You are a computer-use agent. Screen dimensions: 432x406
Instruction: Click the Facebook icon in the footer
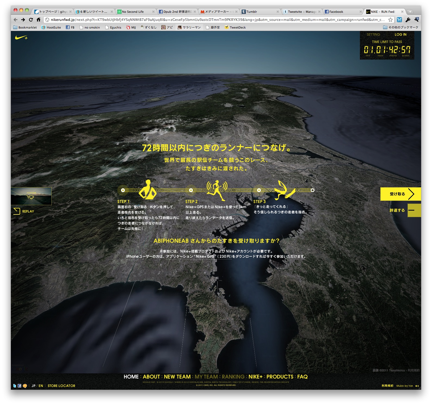click(20, 386)
